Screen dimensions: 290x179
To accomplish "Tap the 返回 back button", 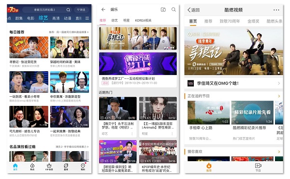I will click(x=193, y=10).
